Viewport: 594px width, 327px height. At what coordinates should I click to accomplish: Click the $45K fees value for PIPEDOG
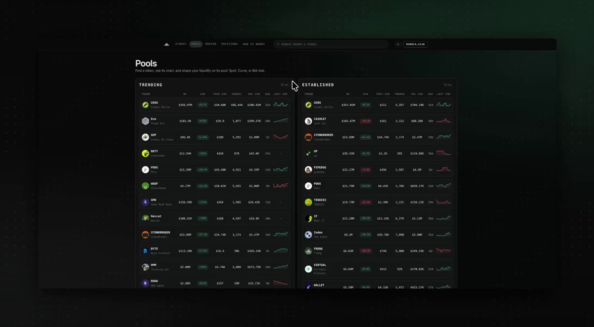383,169
